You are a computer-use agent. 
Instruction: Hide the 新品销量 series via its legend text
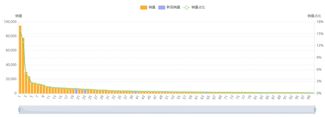point(173,7)
